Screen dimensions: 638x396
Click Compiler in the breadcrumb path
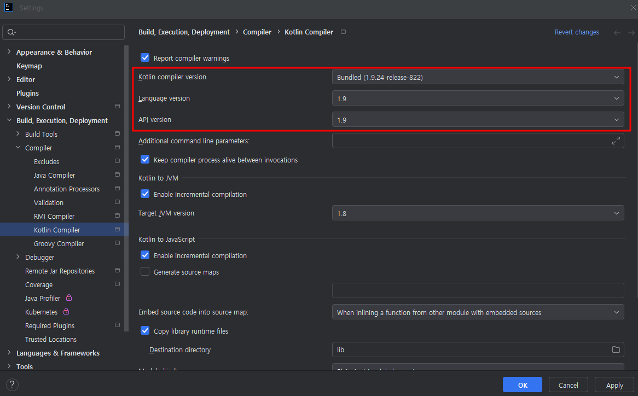click(x=257, y=32)
